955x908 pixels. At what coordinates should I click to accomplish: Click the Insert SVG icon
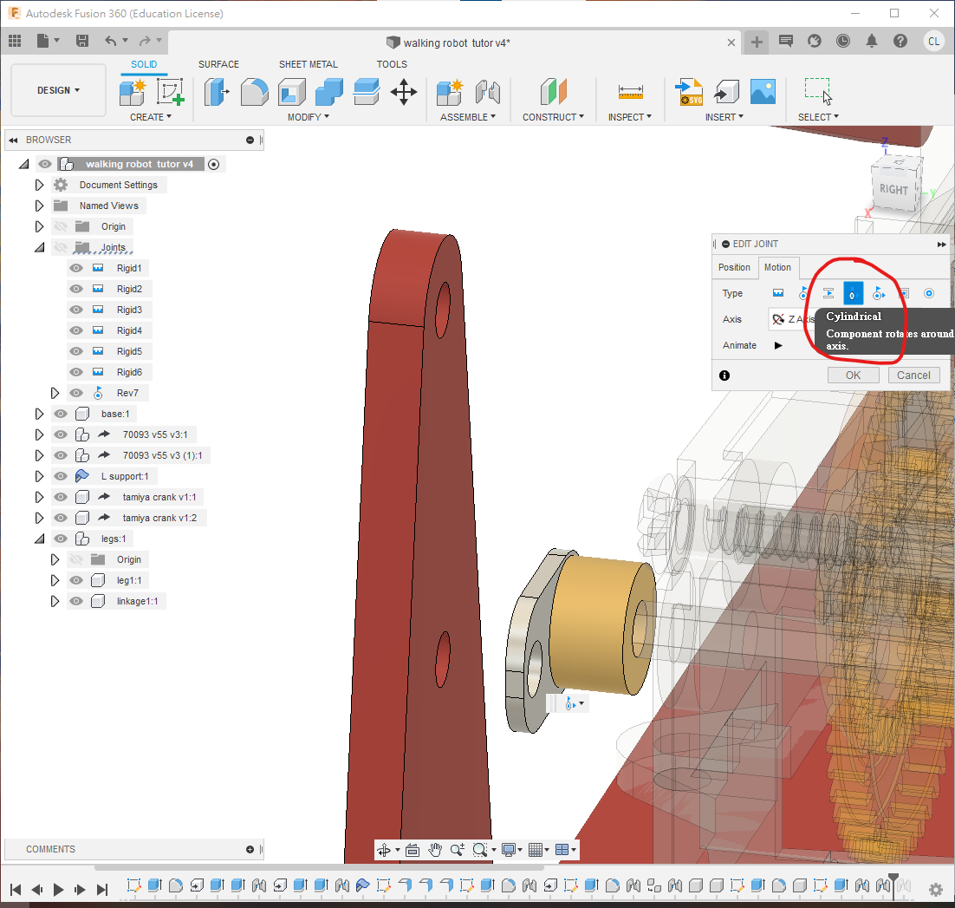(689, 91)
